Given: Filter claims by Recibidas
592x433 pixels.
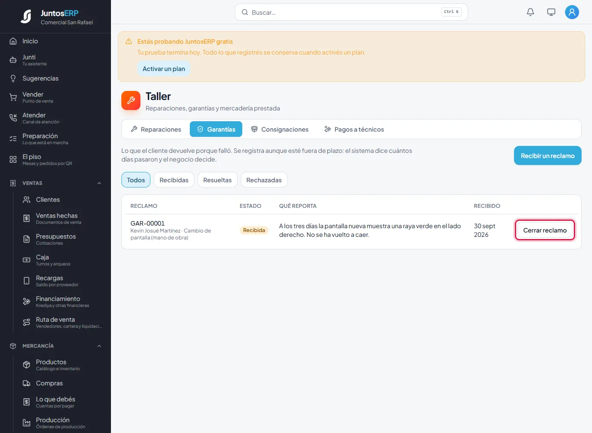Looking at the screenshot, I should click(174, 180).
